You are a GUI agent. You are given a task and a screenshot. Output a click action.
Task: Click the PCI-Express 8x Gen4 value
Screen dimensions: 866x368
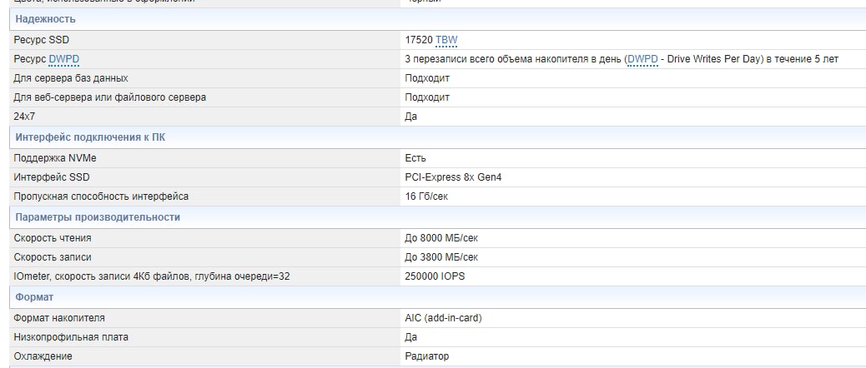[453, 177]
